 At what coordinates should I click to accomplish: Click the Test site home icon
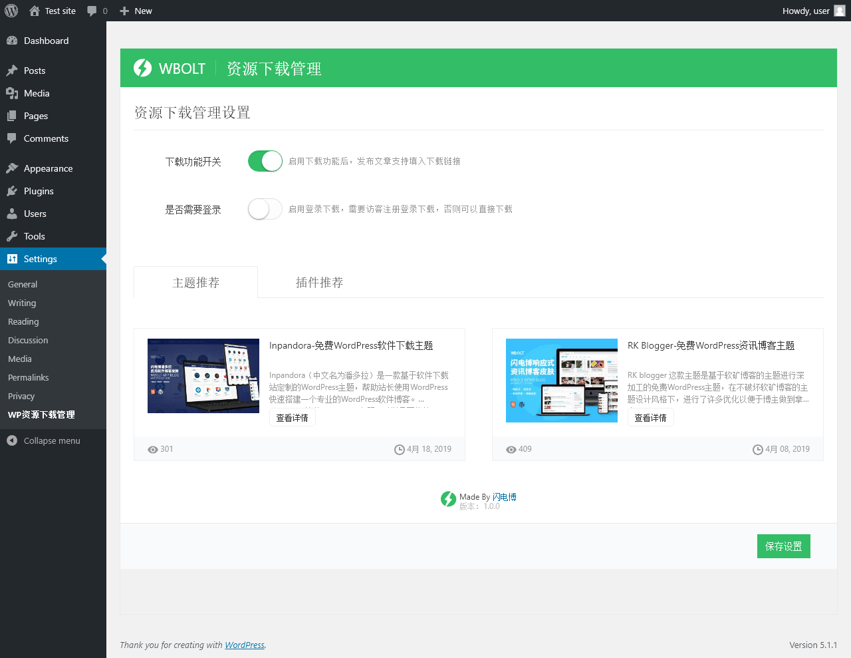tap(35, 11)
